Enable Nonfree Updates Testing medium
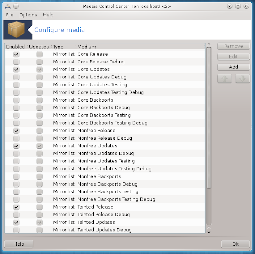The width and height of the screenshot is (255, 254). click(16, 161)
